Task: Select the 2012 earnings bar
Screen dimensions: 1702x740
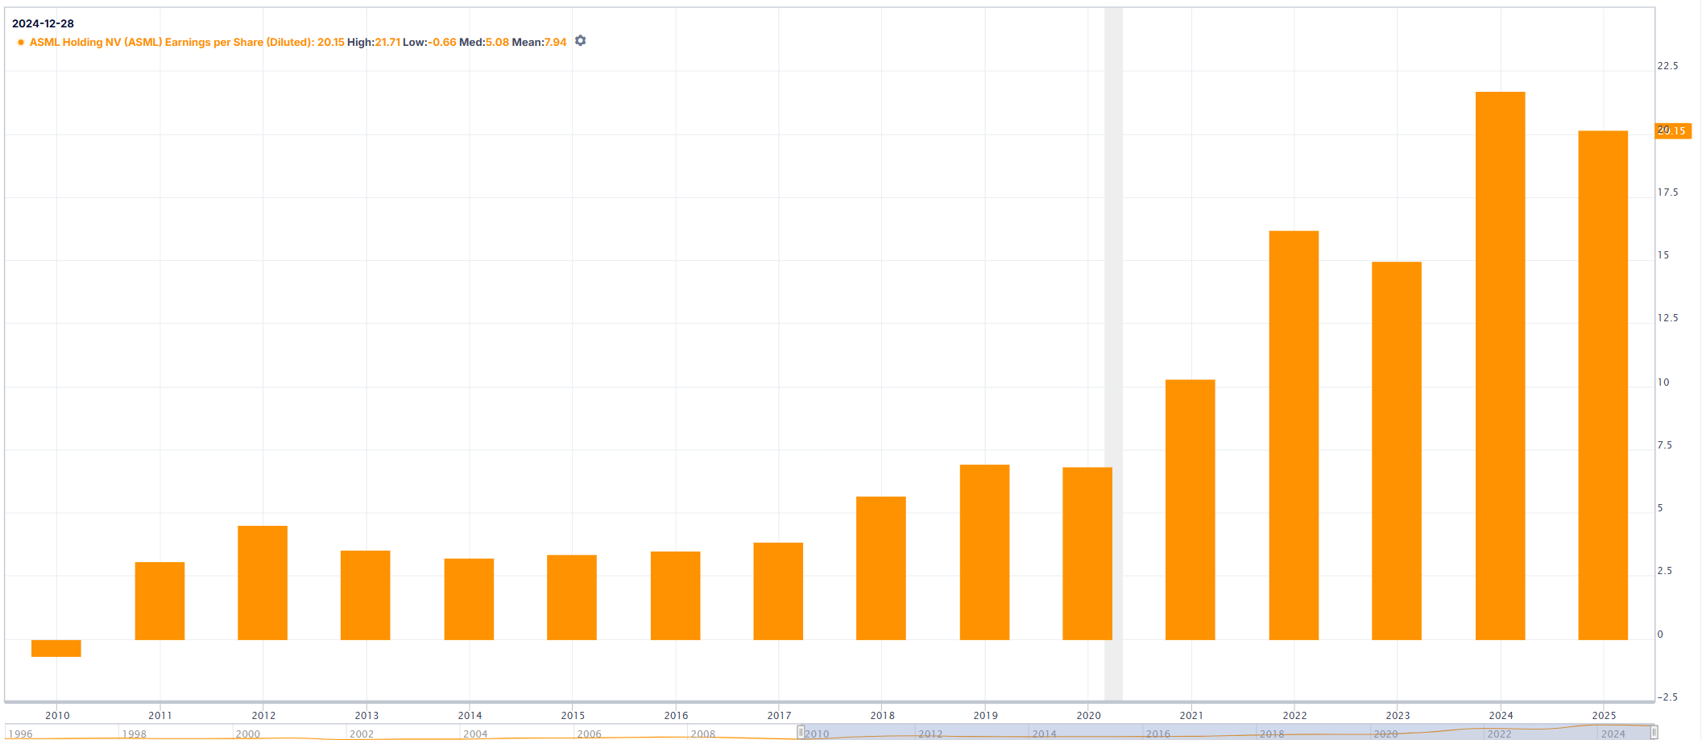Action: pos(263,583)
